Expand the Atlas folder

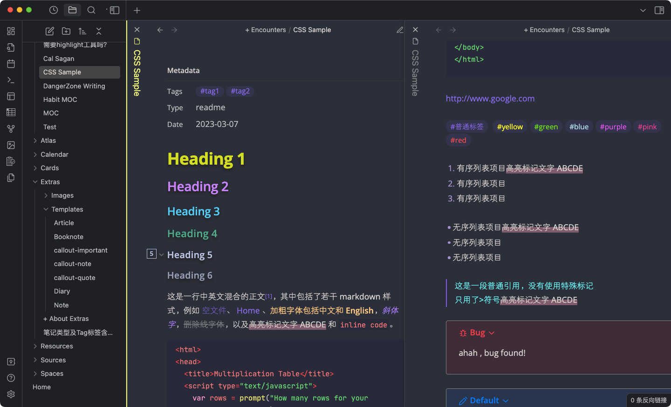35,140
